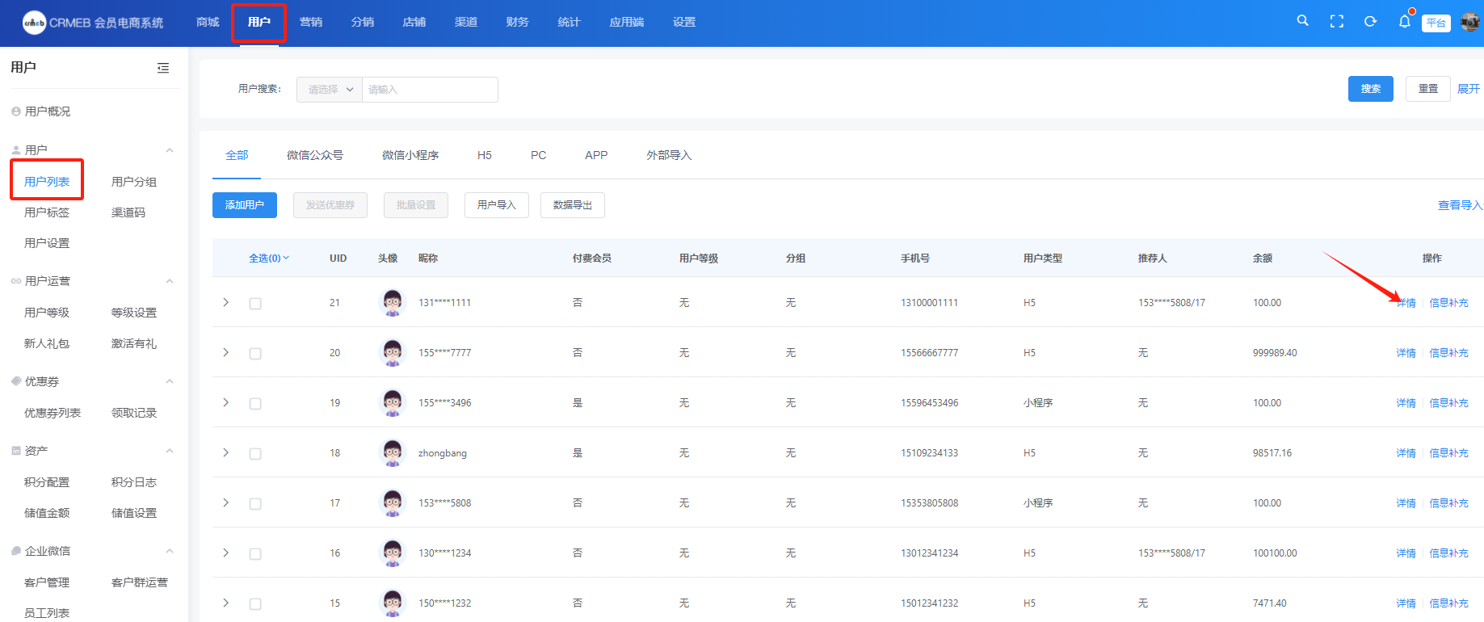Image resolution: width=1484 pixels, height=622 pixels.
Task: Expand the row for UID 20
Action: (226, 353)
